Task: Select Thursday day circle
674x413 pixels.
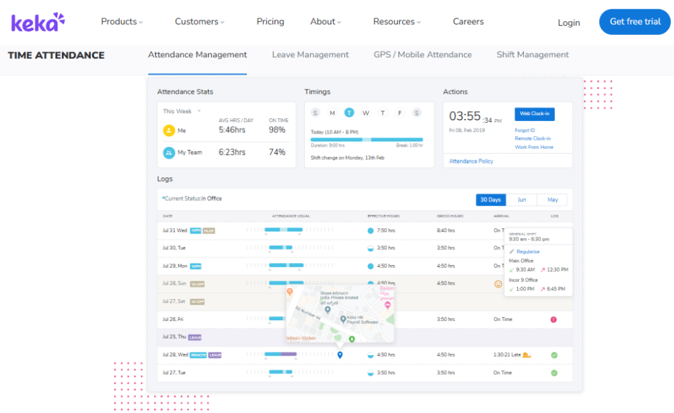Action: click(382, 113)
